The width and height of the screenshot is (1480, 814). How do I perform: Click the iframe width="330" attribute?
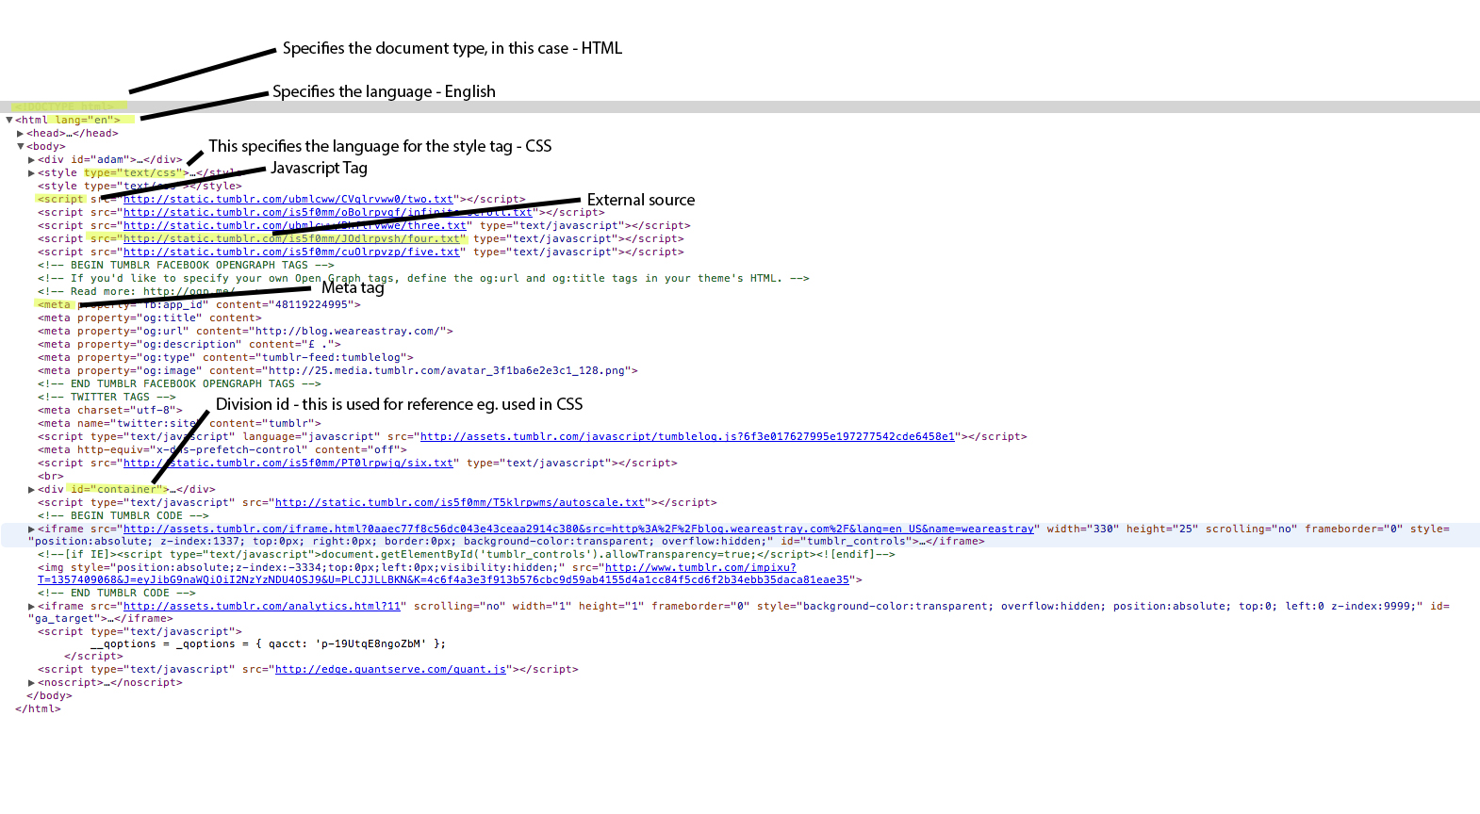tap(1078, 529)
